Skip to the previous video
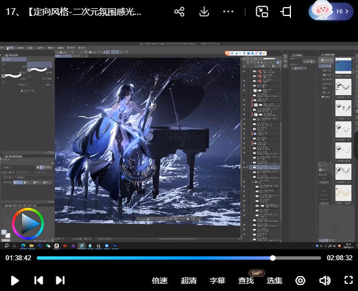This screenshot has width=358, height=291. coord(38,280)
